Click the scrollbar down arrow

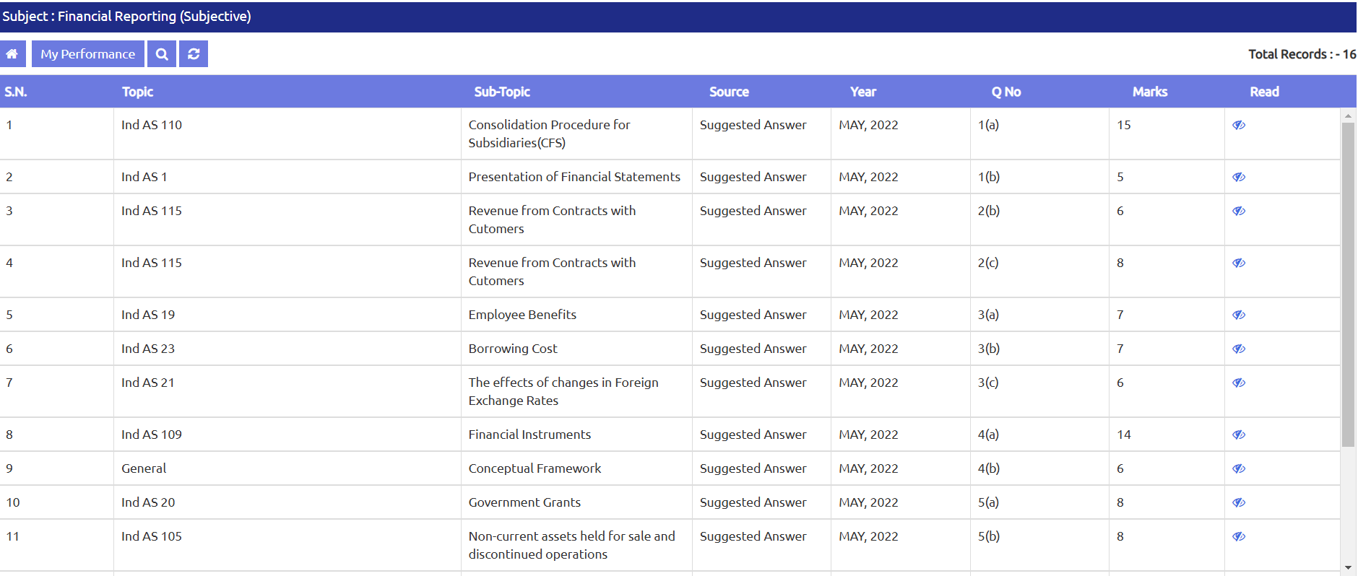[1348, 568]
